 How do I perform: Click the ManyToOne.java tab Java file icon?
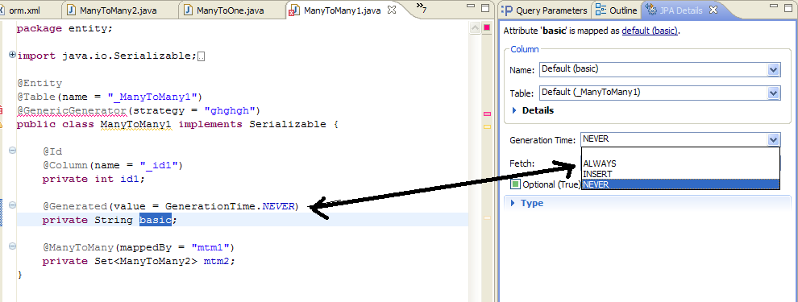pyautogui.click(x=189, y=10)
